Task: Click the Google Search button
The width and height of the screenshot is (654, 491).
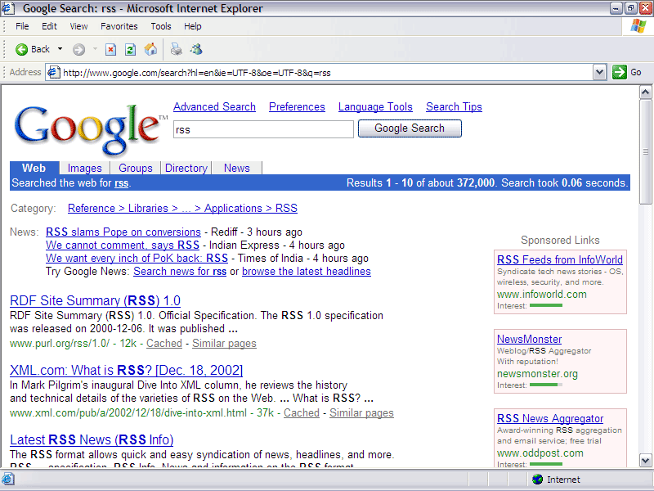Action: pyautogui.click(x=410, y=128)
